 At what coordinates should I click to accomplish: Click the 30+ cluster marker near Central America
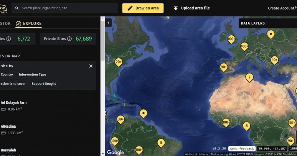(120, 119)
